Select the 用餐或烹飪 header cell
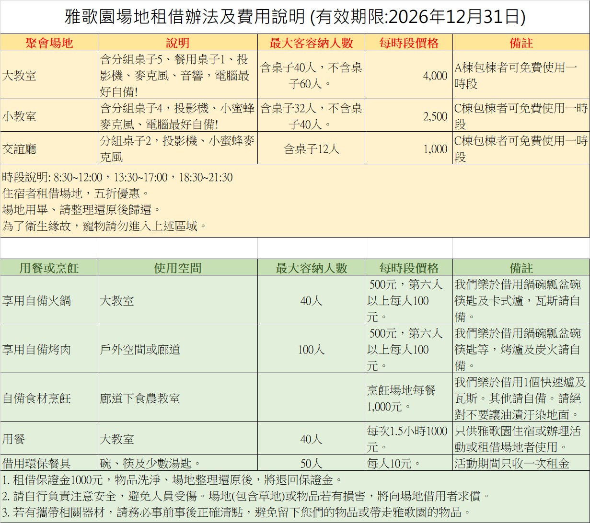The height and width of the screenshot is (523, 590). [x=49, y=267]
